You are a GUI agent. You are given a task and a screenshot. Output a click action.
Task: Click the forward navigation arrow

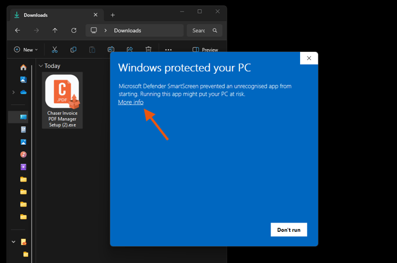coord(36,31)
